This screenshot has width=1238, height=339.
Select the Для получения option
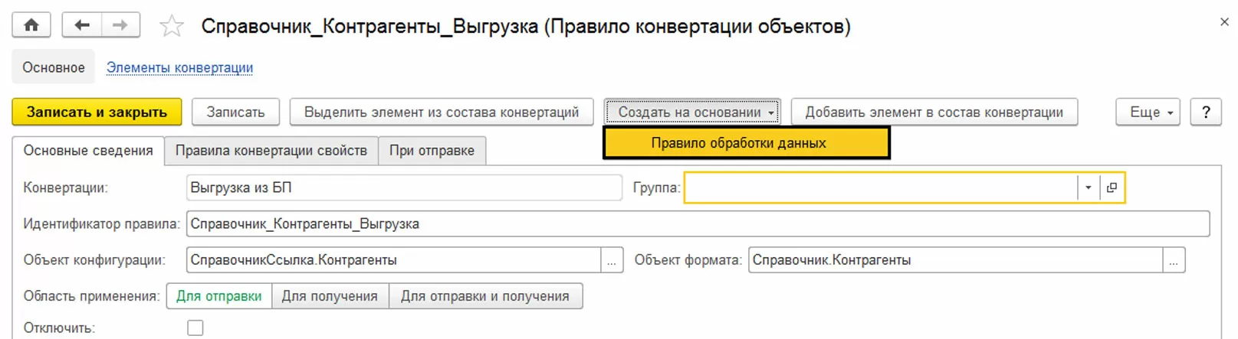(330, 296)
